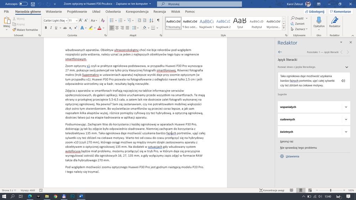The height and width of the screenshot is (200, 356).
Task: Click the Wyszukaj search field
Action: click(x=199, y=4)
